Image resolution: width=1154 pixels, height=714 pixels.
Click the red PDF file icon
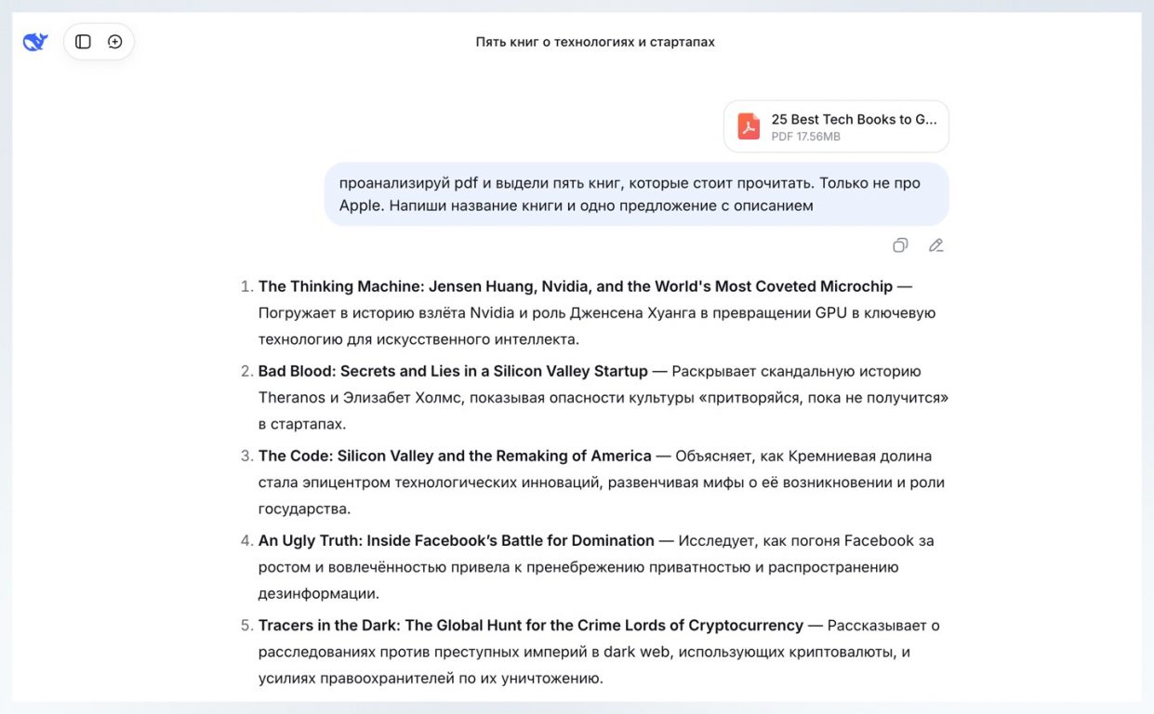(x=749, y=126)
